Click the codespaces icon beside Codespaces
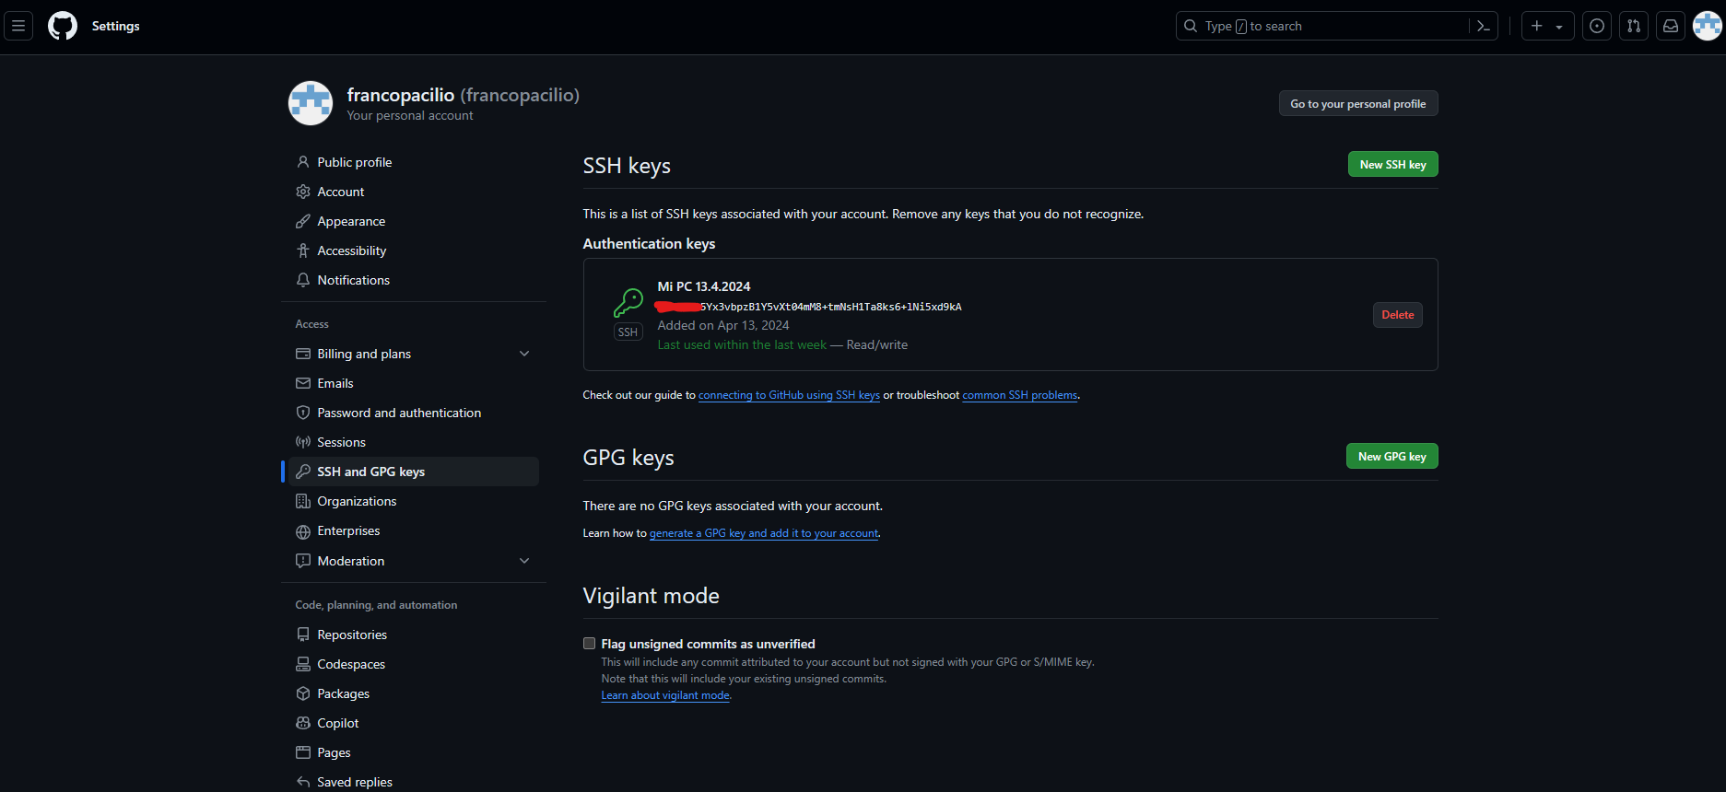Viewport: 1726px width, 792px height. pos(303,664)
